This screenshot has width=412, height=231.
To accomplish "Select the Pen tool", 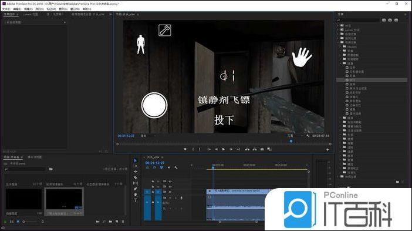I will pyautogui.click(x=136, y=189).
